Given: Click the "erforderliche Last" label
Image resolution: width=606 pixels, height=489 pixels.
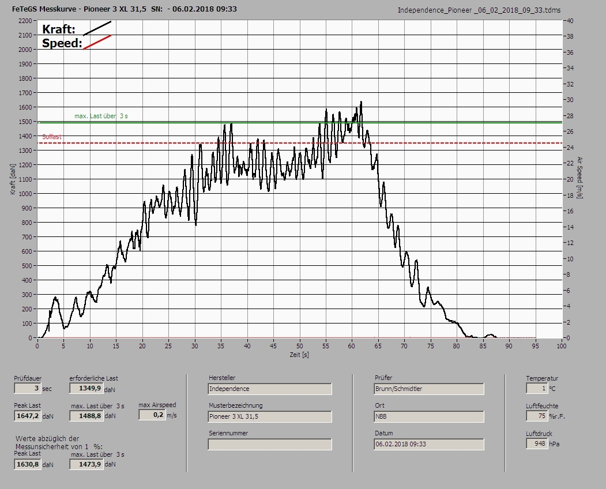Looking at the screenshot, I should click(x=93, y=378).
